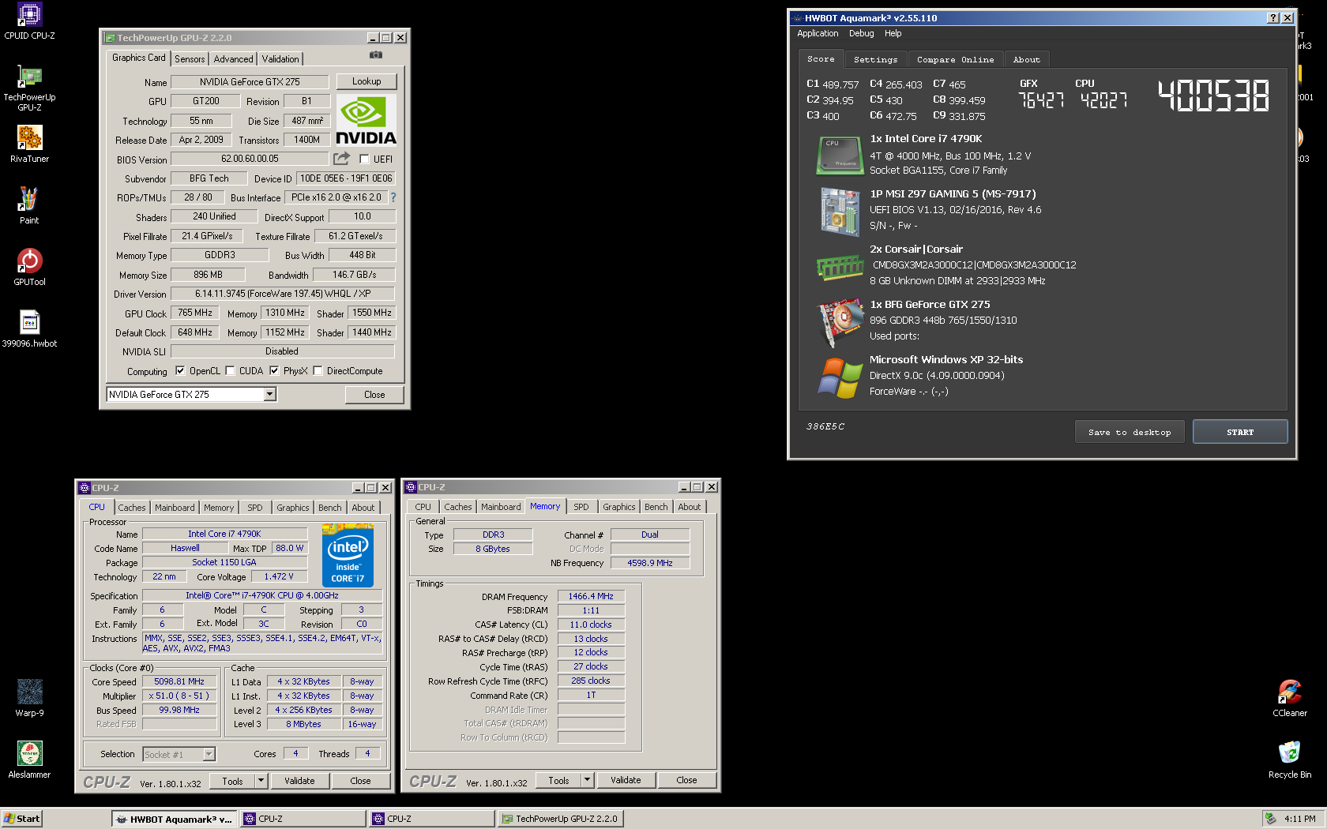Click the GPU-Z screenshot camera icon
Image resolution: width=1327 pixels, height=829 pixels.
tap(376, 55)
